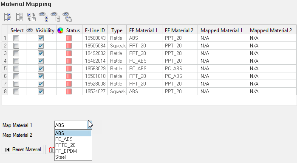Collapse the Map Material 1 dropdown arrow
The height and width of the screenshot is (163, 297).
point(90,125)
